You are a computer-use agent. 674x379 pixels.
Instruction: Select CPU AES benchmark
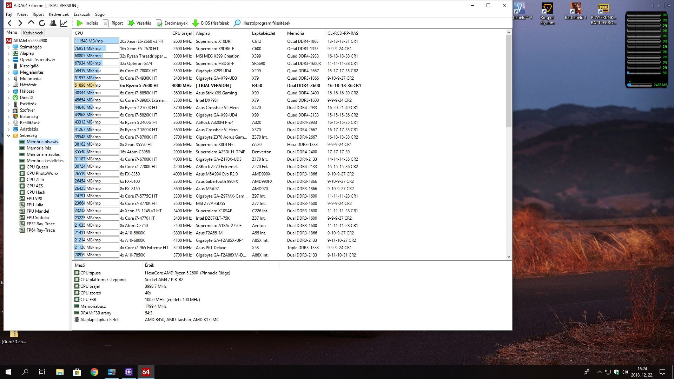click(x=35, y=186)
